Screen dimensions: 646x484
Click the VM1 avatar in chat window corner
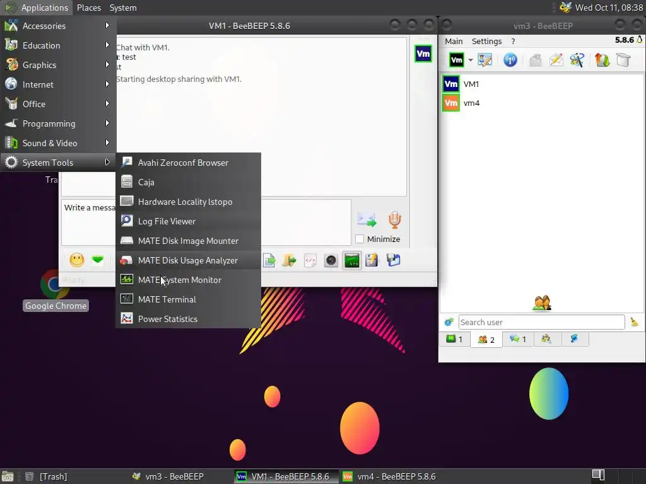423,54
